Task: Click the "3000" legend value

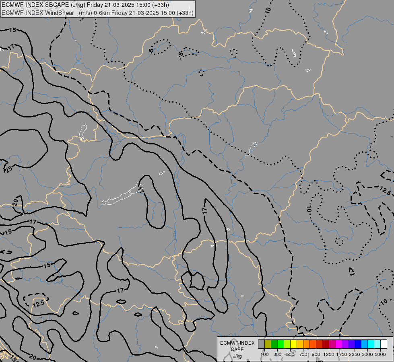Action: [x=367, y=354]
